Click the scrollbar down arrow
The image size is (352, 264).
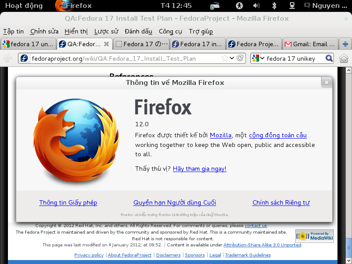point(348,261)
